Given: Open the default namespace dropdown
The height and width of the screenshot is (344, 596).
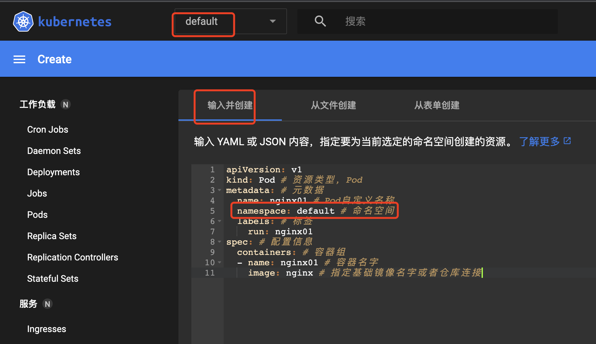Looking at the screenshot, I should 230,21.
